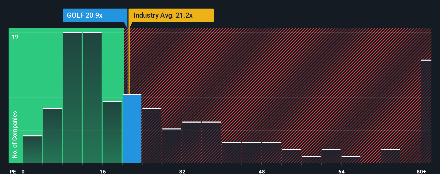Screen dimensions: 440x174
Task: Click the first hatched bar after blue bar
Action: click(152, 135)
